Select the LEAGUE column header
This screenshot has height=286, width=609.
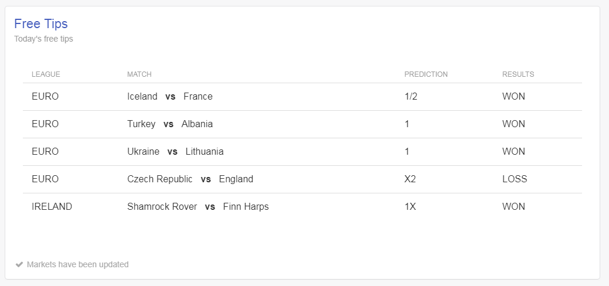coord(46,74)
